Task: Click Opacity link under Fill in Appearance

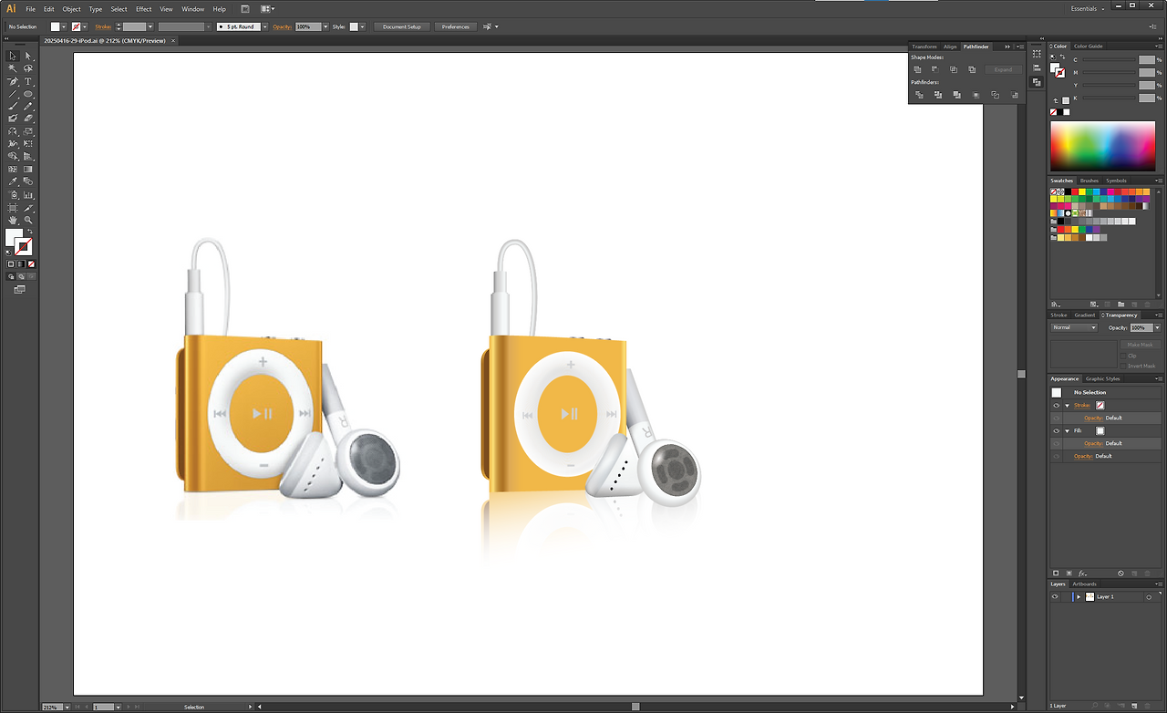Action: click(x=1093, y=443)
